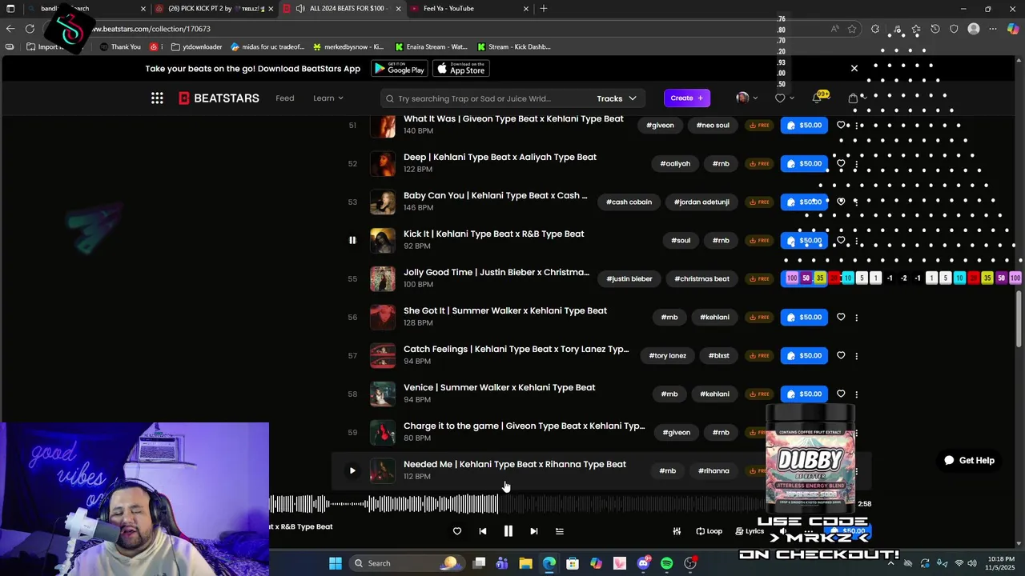The image size is (1025, 576).
Task: Like 'Deep | Kehlani' row heart
Action: (841, 163)
